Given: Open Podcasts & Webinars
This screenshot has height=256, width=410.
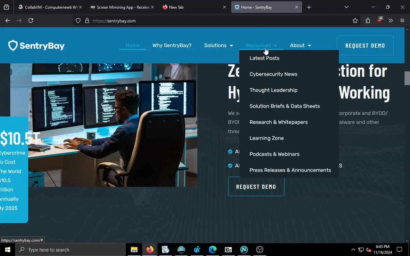Looking at the screenshot, I should point(275,154).
